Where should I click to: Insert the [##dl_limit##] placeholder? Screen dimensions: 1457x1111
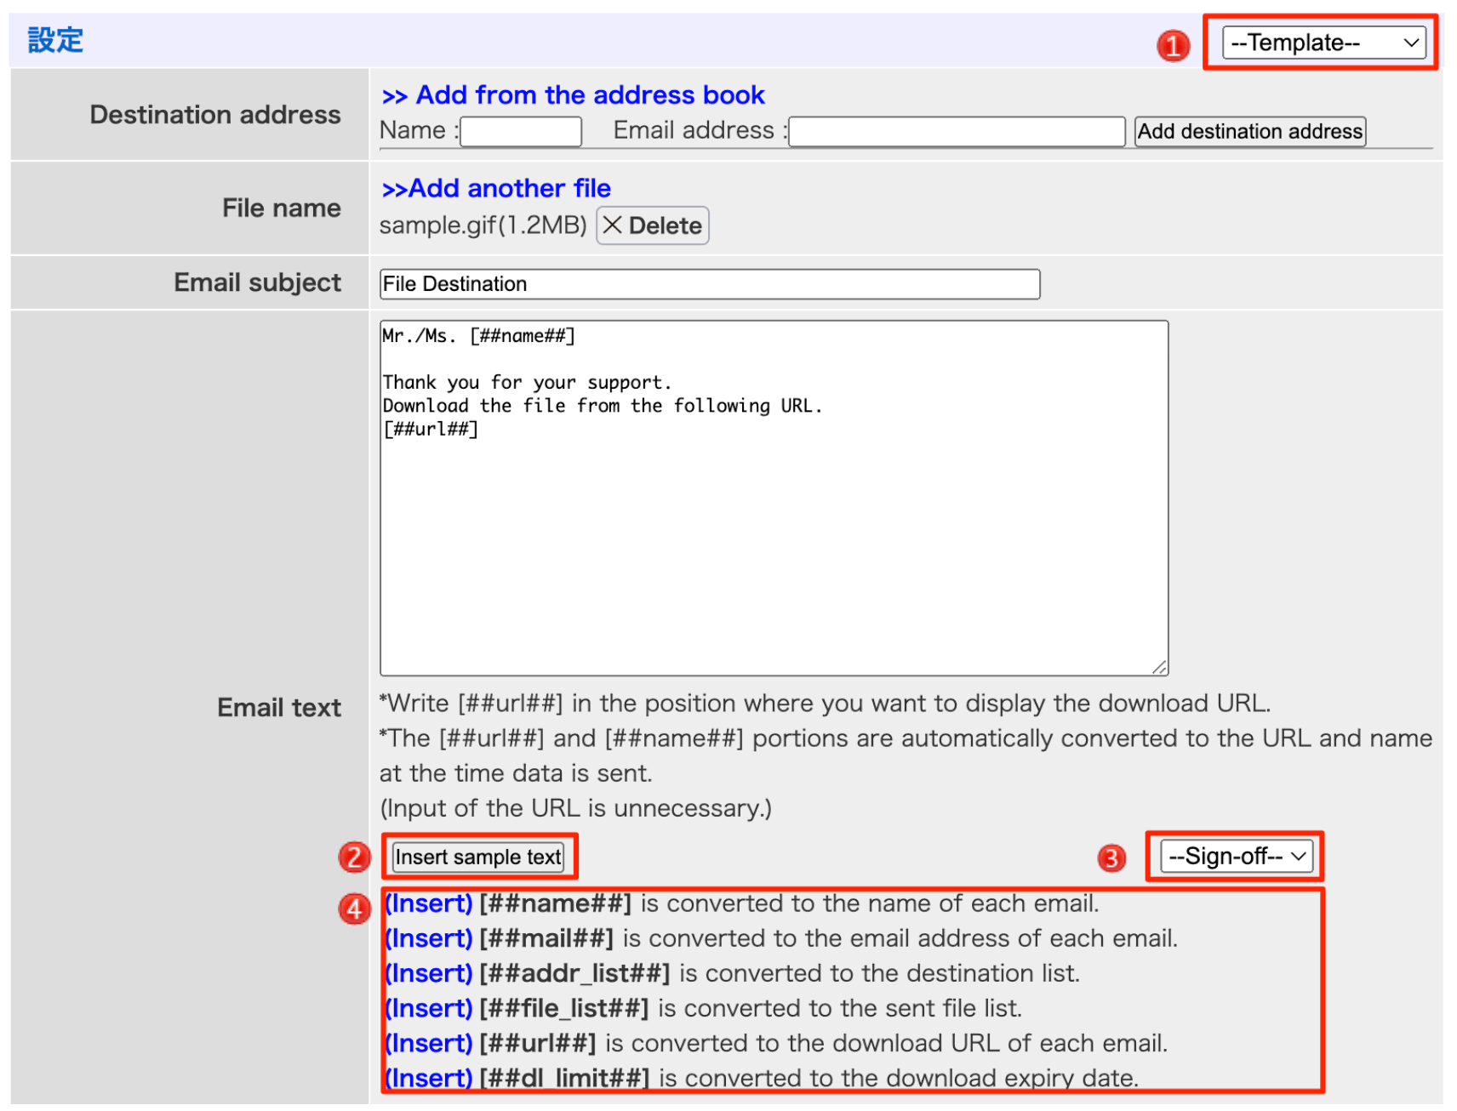coord(427,1077)
